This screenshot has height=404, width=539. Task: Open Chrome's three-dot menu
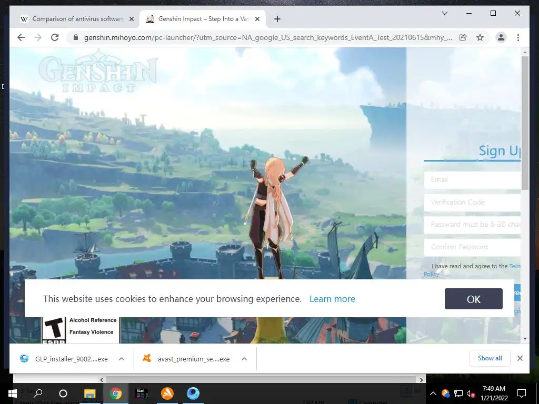point(518,37)
